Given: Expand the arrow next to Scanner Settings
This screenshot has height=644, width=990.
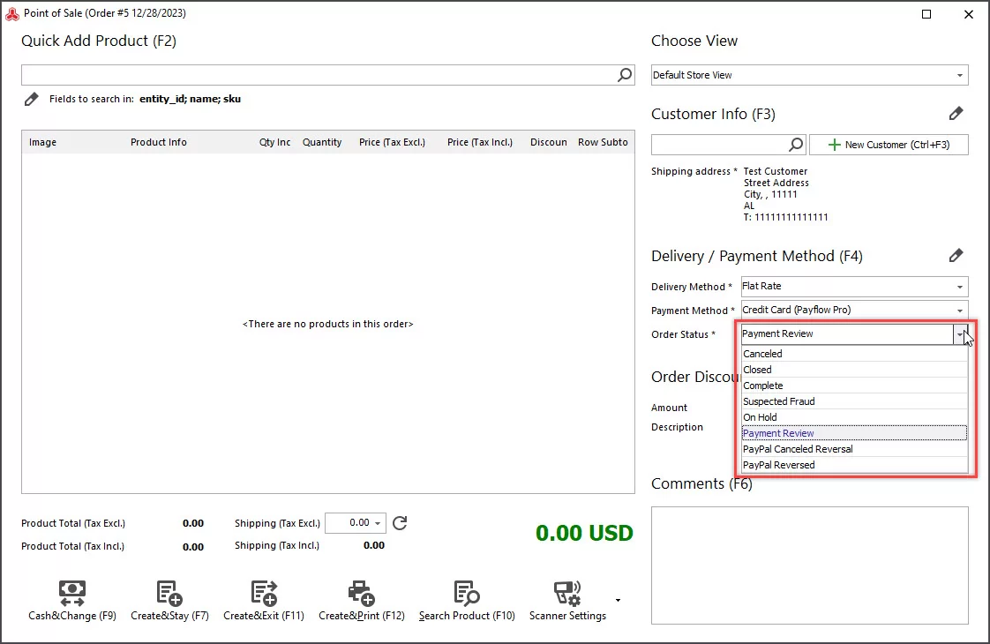Looking at the screenshot, I should click(618, 600).
